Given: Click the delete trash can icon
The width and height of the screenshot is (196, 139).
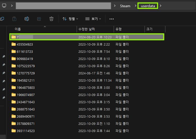Looking at the screenshot, I should [x=51, y=19].
